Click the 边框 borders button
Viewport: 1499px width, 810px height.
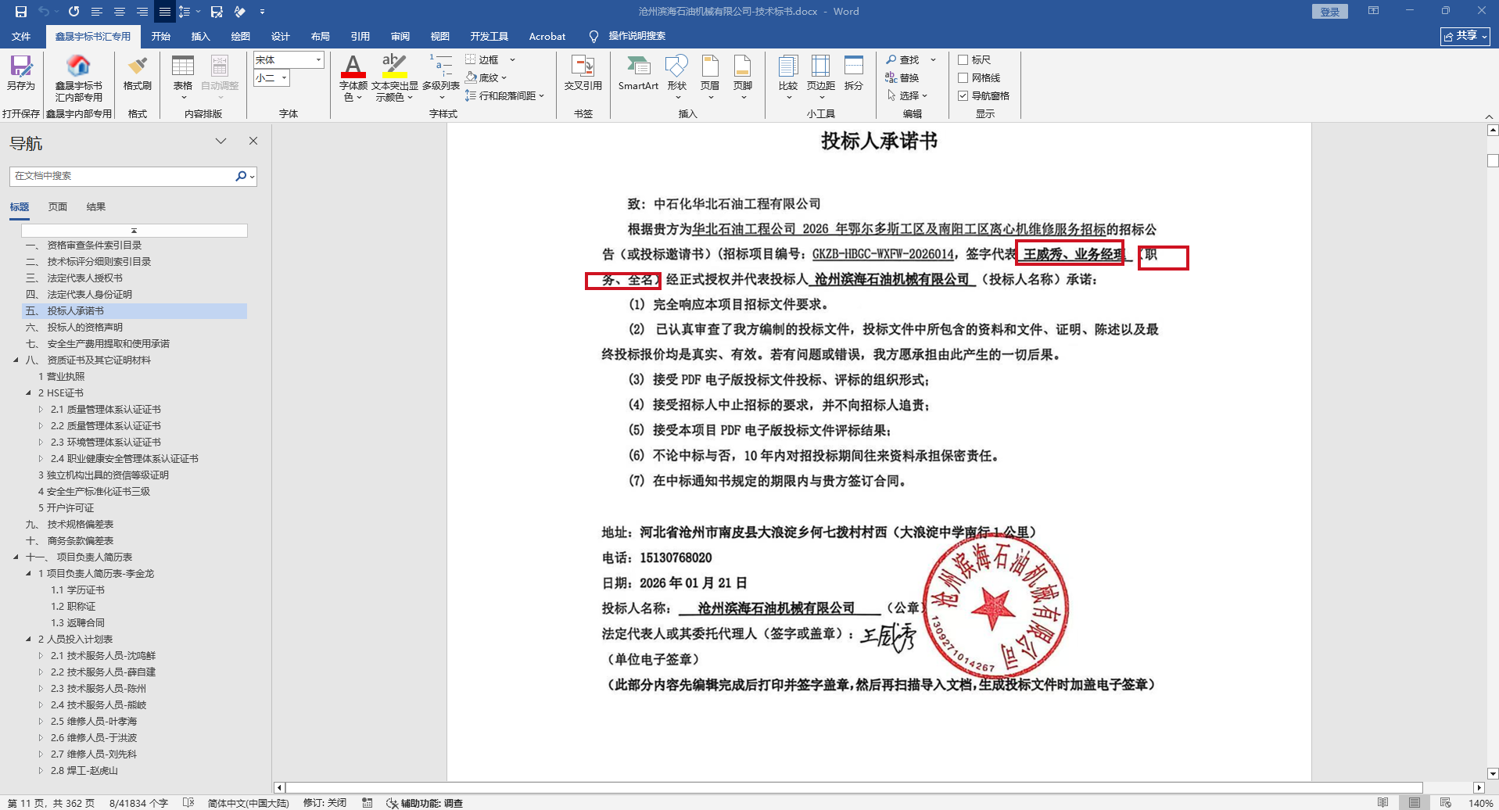[482, 59]
